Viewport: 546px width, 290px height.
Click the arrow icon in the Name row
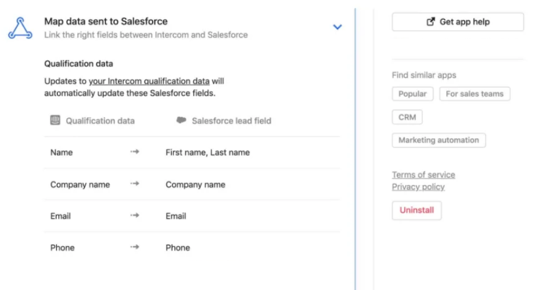135,152
